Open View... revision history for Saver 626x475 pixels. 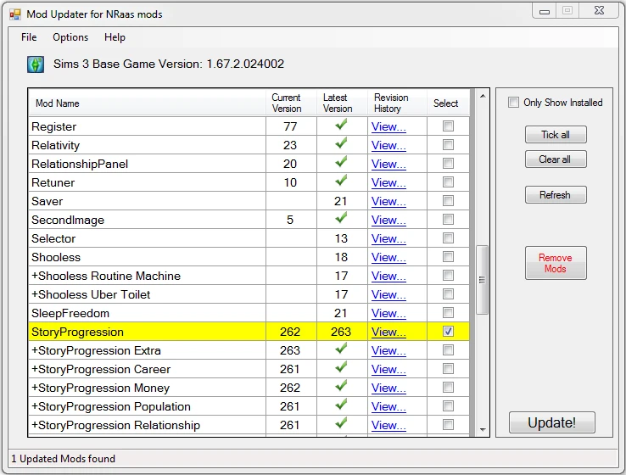click(388, 202)
